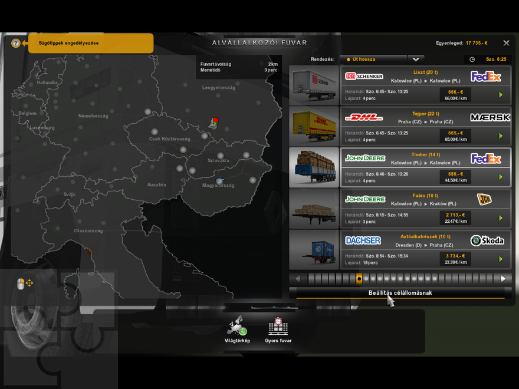
Task: Accept the Tejpor (22 t) job arrow
Action: 501,136
